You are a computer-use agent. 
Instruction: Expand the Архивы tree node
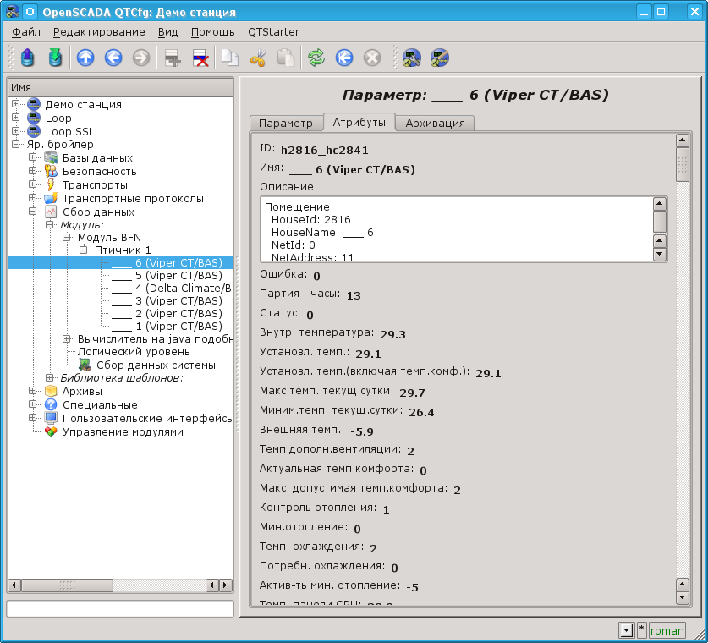click(x=33, y=391)
